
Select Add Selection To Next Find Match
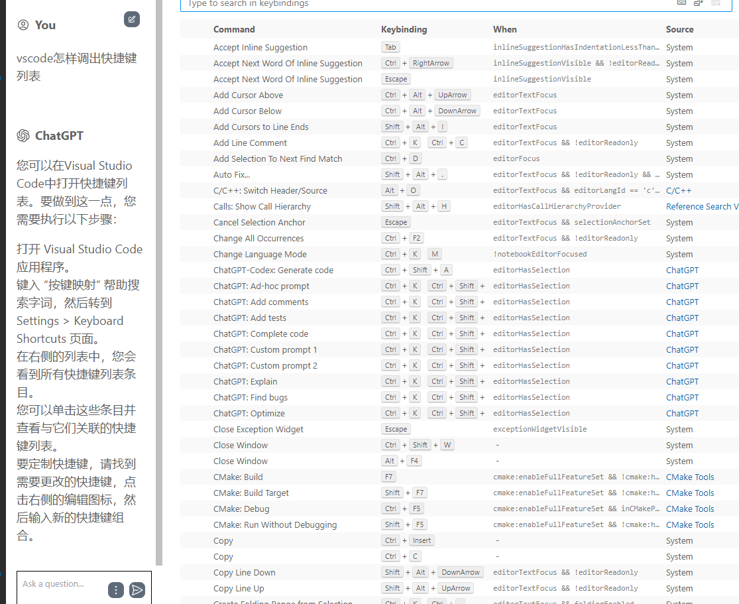[x=278, y=159]
